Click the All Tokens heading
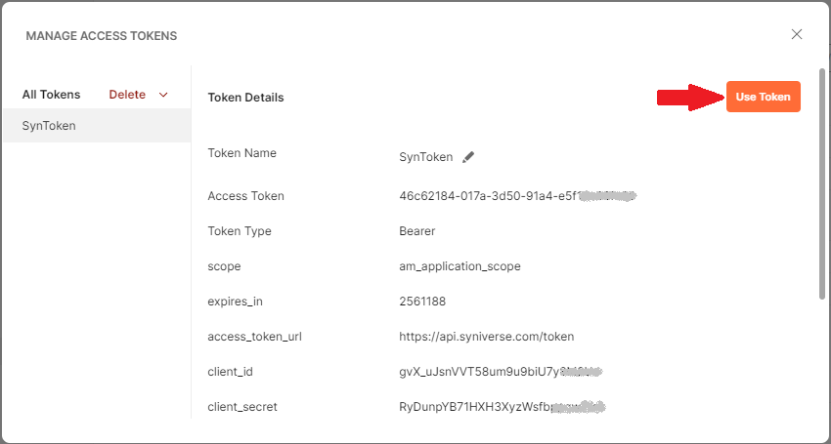This screenshot has width=831, height=444. pos(51,95)
